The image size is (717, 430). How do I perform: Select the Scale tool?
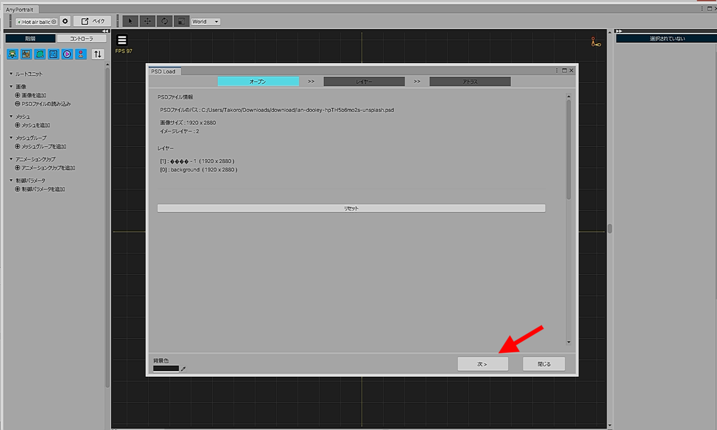[x=182, y=21]
